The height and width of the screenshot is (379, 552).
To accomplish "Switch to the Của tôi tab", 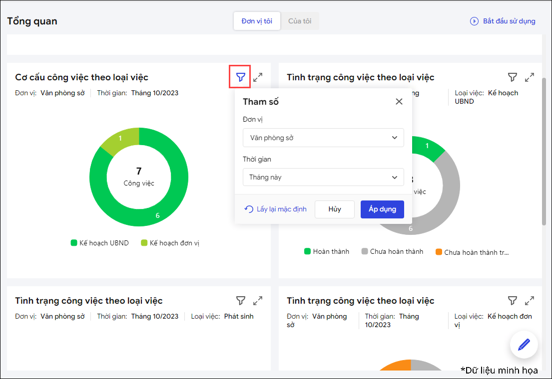I will pos(300,21).
